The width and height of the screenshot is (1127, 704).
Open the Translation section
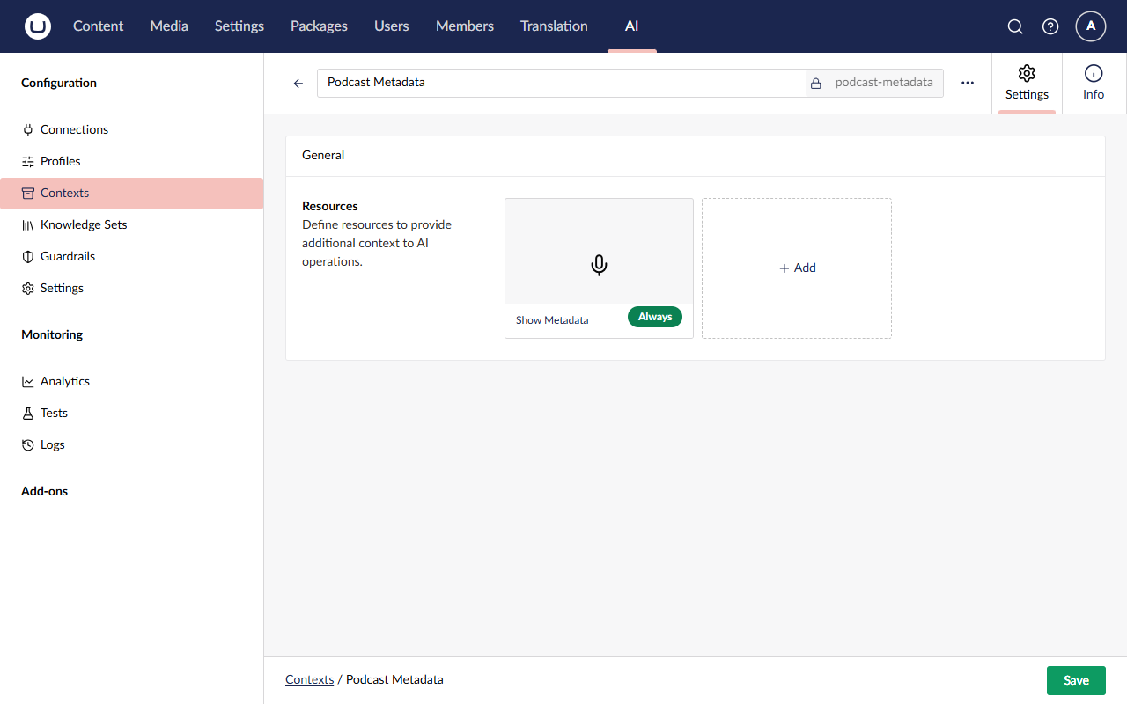click(554, 26)
